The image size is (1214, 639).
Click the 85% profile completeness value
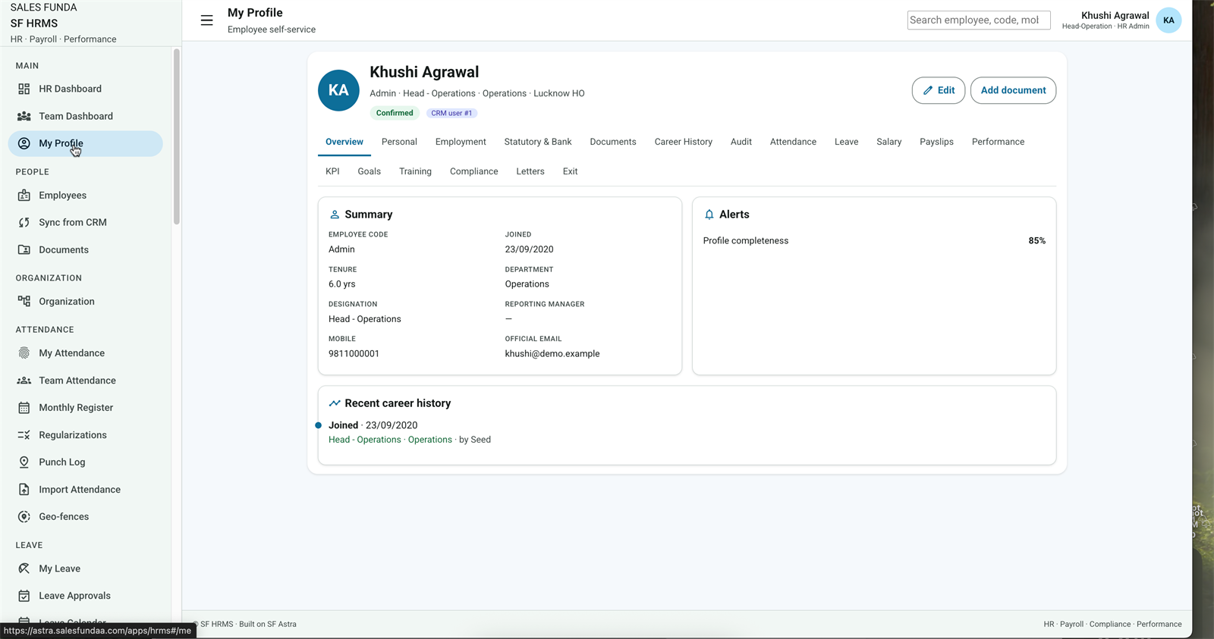(1037, 241)
